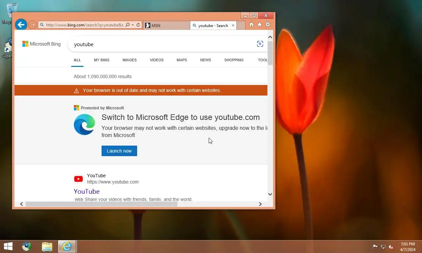Open the browser tools gear icon
Viewport: 422px width, 253px height.
click(x=268, y=25)
